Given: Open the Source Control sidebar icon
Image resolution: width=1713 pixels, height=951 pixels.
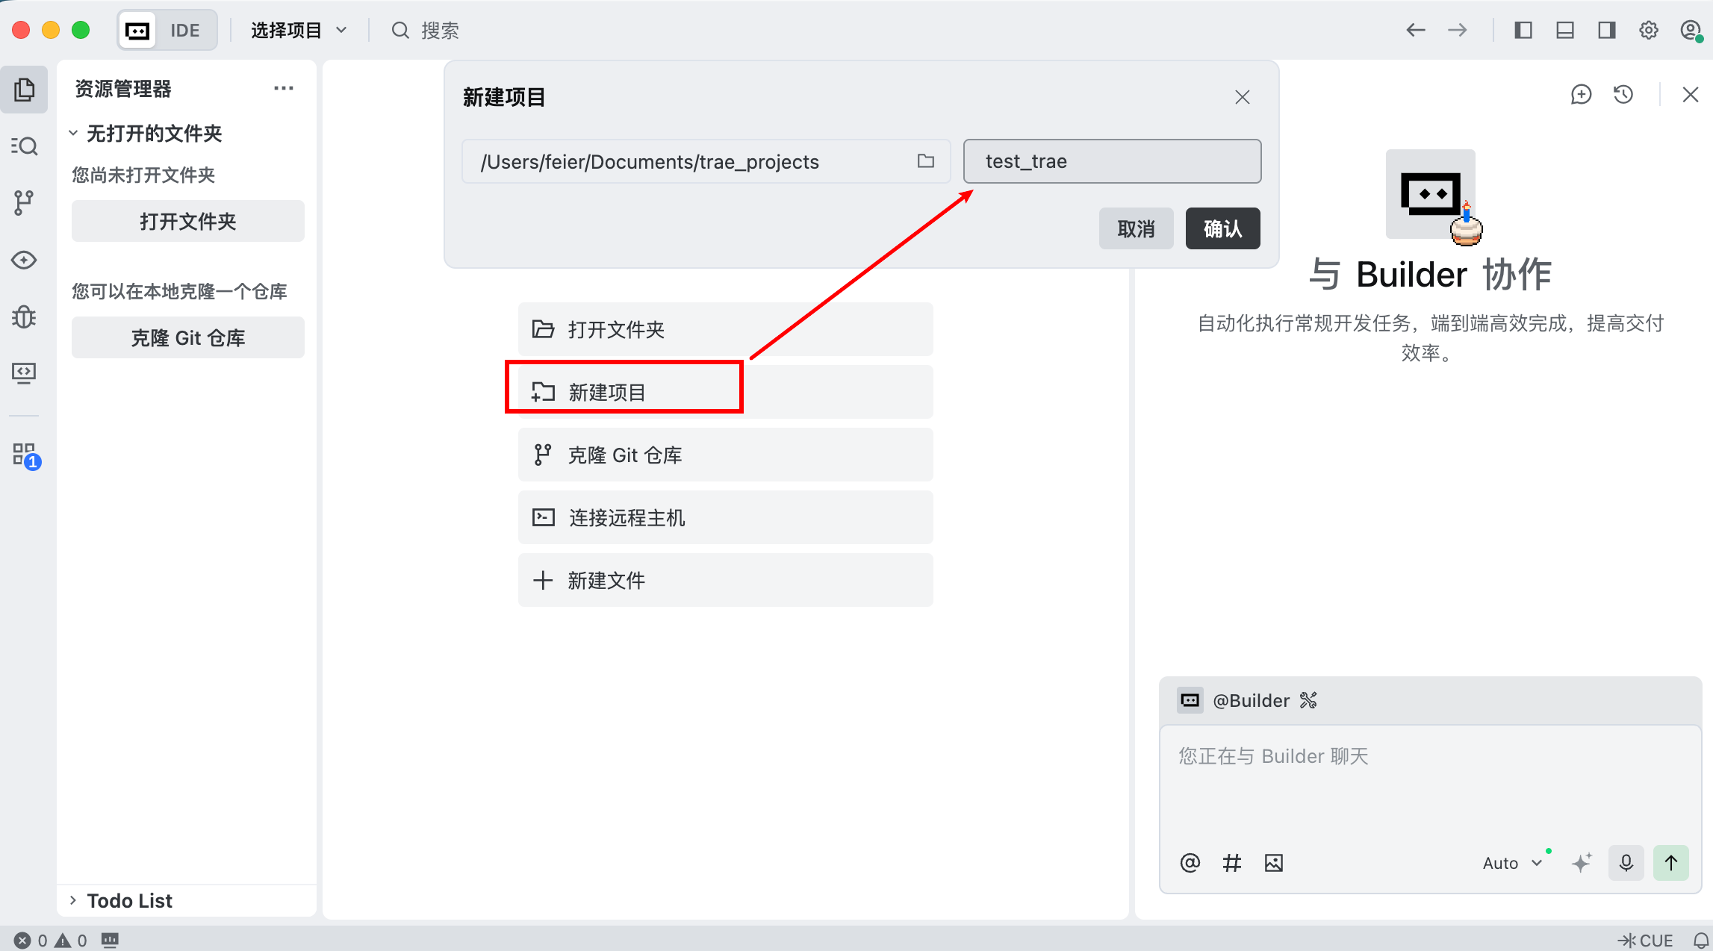Looking at the screenshot, I should [x=24, y=202].
